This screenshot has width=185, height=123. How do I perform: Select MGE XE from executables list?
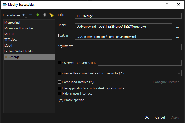point(10,34)
